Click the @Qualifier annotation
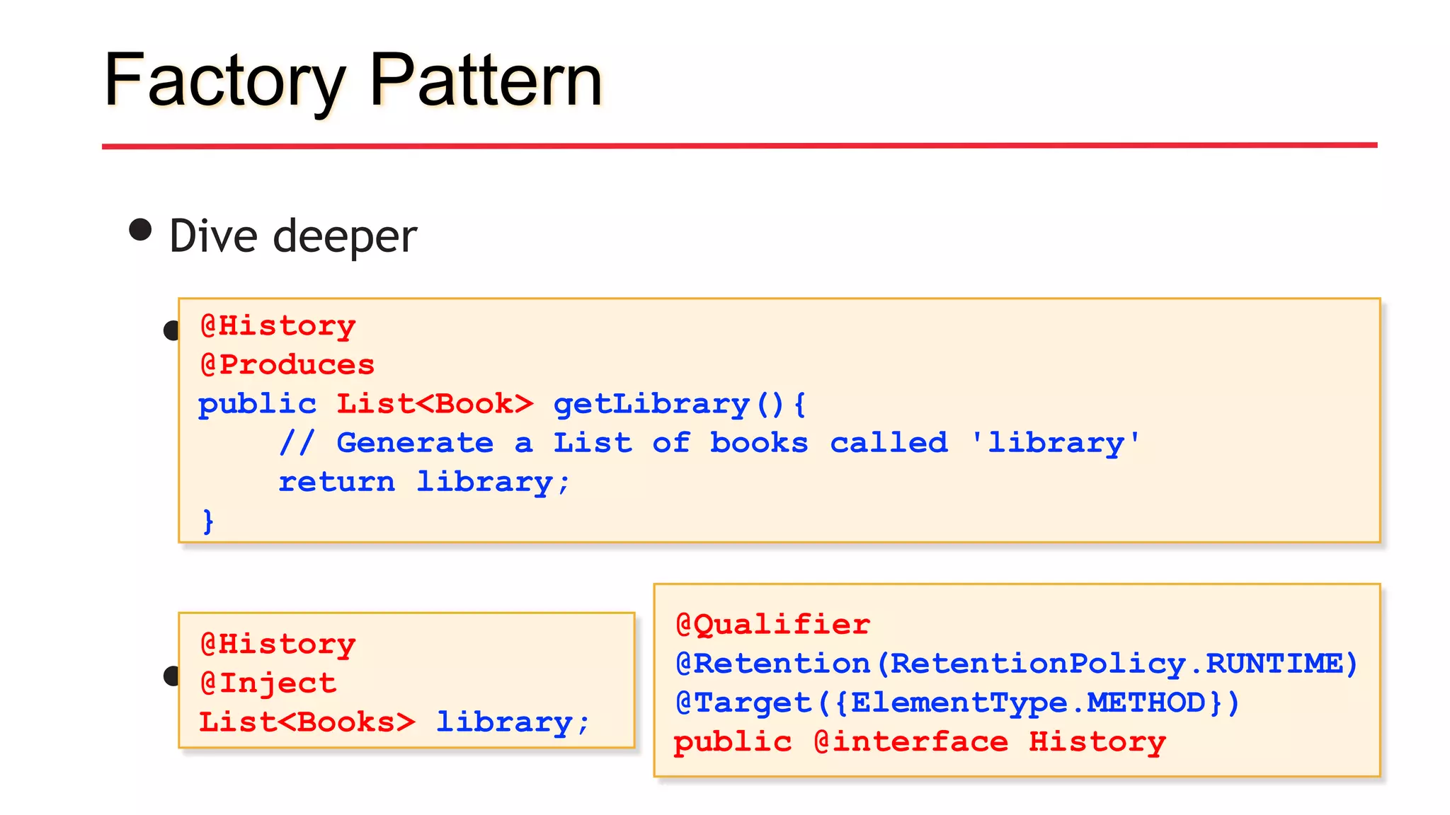This screenshot has height=815, width=1450. coord(772,625)
